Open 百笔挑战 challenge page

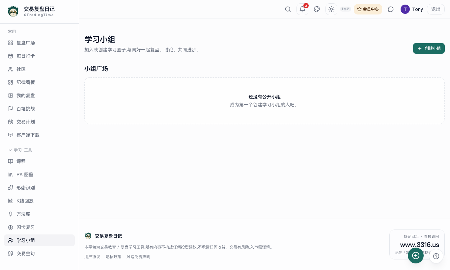(x=39, y=109)
